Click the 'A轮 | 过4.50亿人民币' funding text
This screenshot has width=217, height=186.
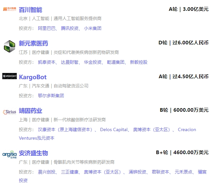pyautogui.click(x=183, y=77)
